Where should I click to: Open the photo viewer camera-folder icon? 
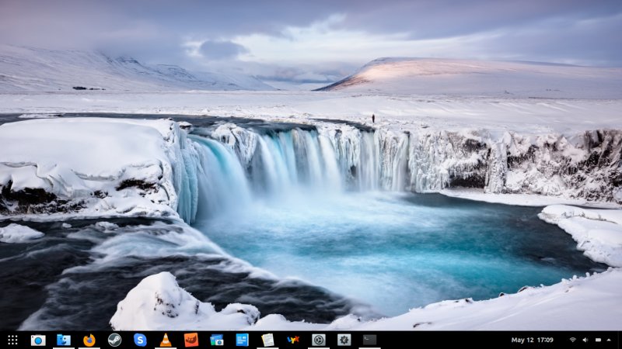pyautogui.click(x=216, y=340)
